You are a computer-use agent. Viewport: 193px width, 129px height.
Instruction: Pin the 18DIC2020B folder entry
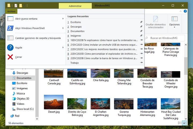[x=141, y=40]
